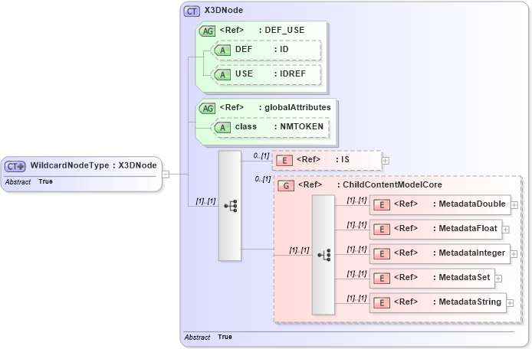Select the ': MetadataFloat' label
532x349 pixels.
click(x=465, y=228)
